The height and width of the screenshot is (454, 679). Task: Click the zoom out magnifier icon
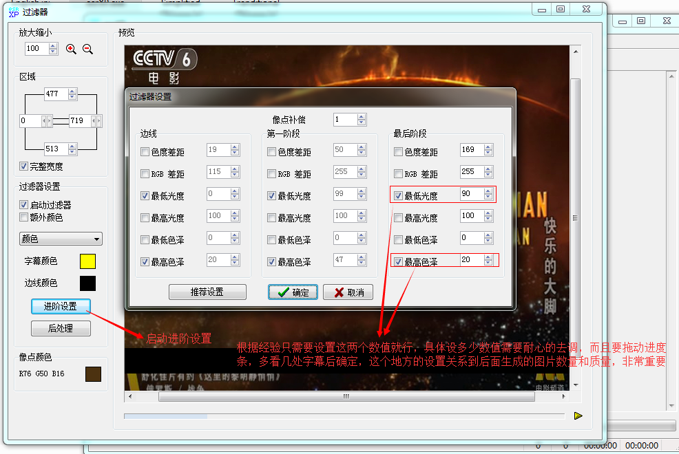87,49
